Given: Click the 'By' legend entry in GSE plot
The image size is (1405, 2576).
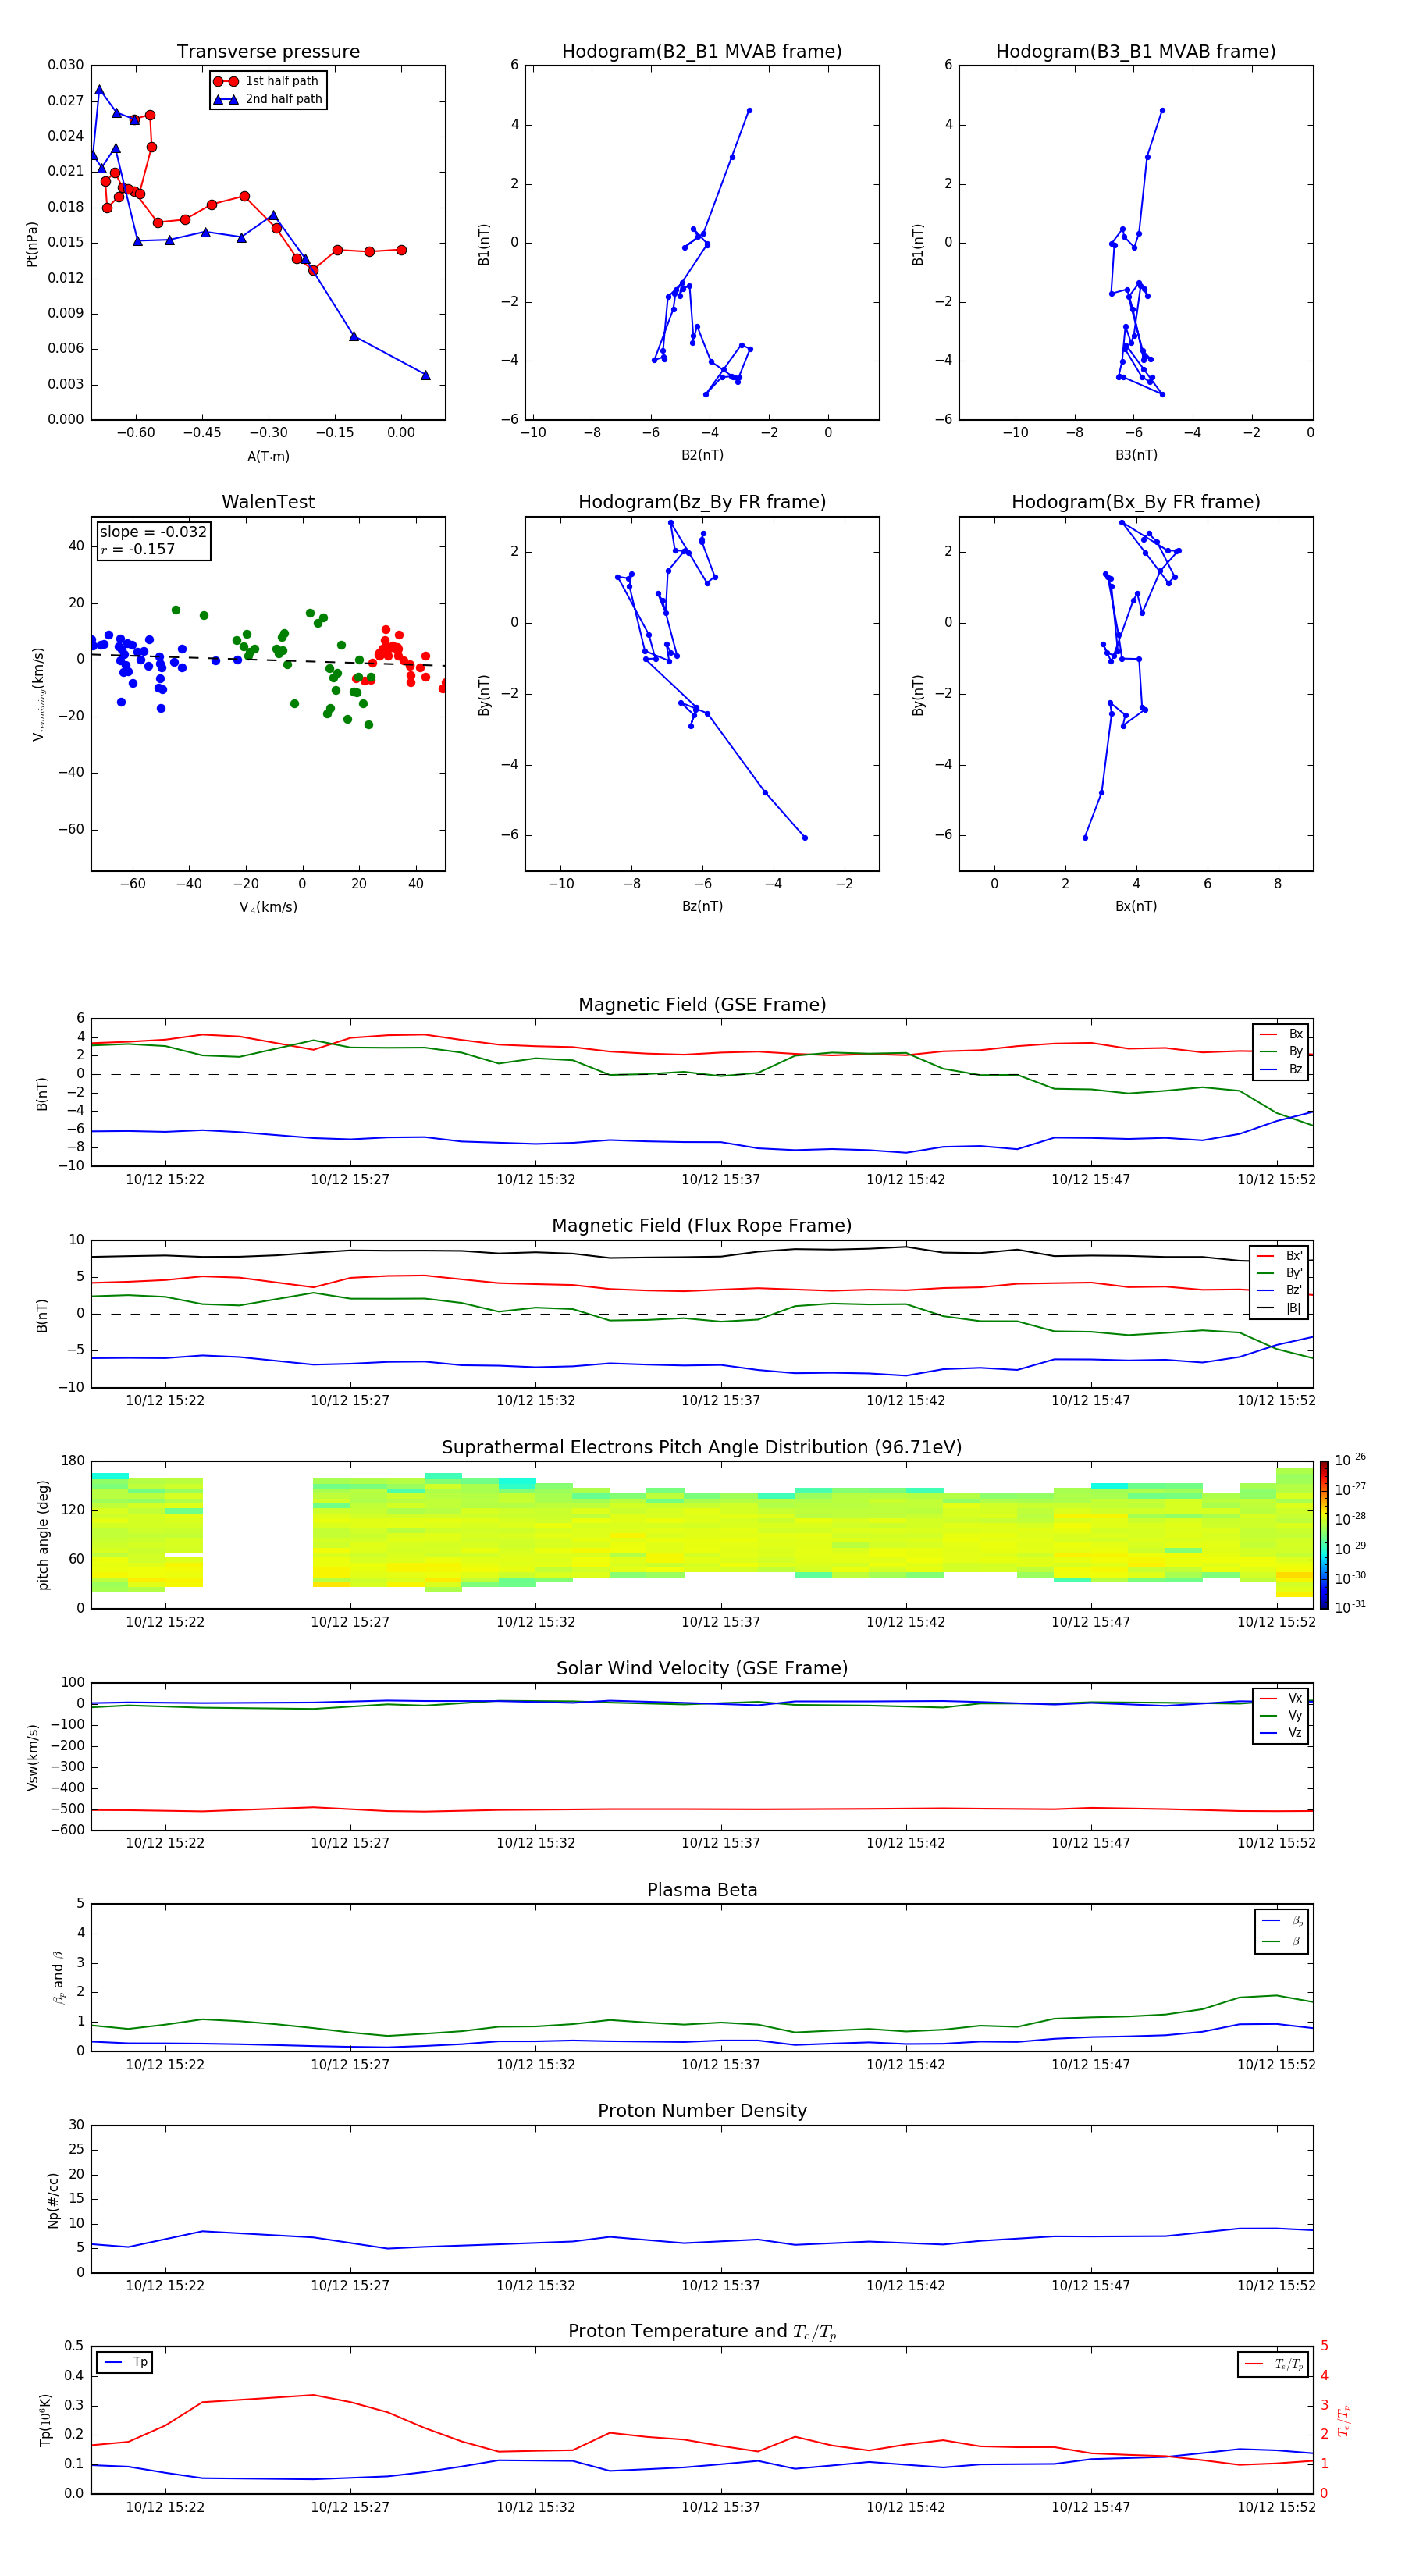Looking at the screenshot, I should point(1281,1051).
